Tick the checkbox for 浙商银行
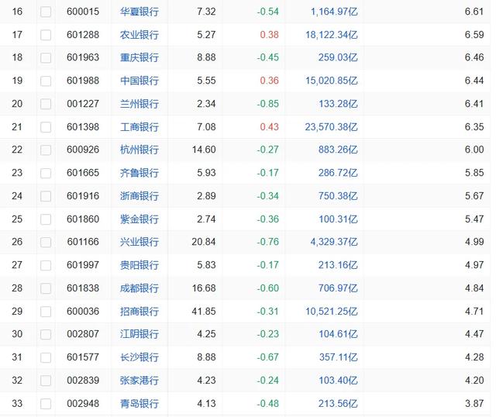The height and width of the screenshot is (417, 496). pos(46,196)
